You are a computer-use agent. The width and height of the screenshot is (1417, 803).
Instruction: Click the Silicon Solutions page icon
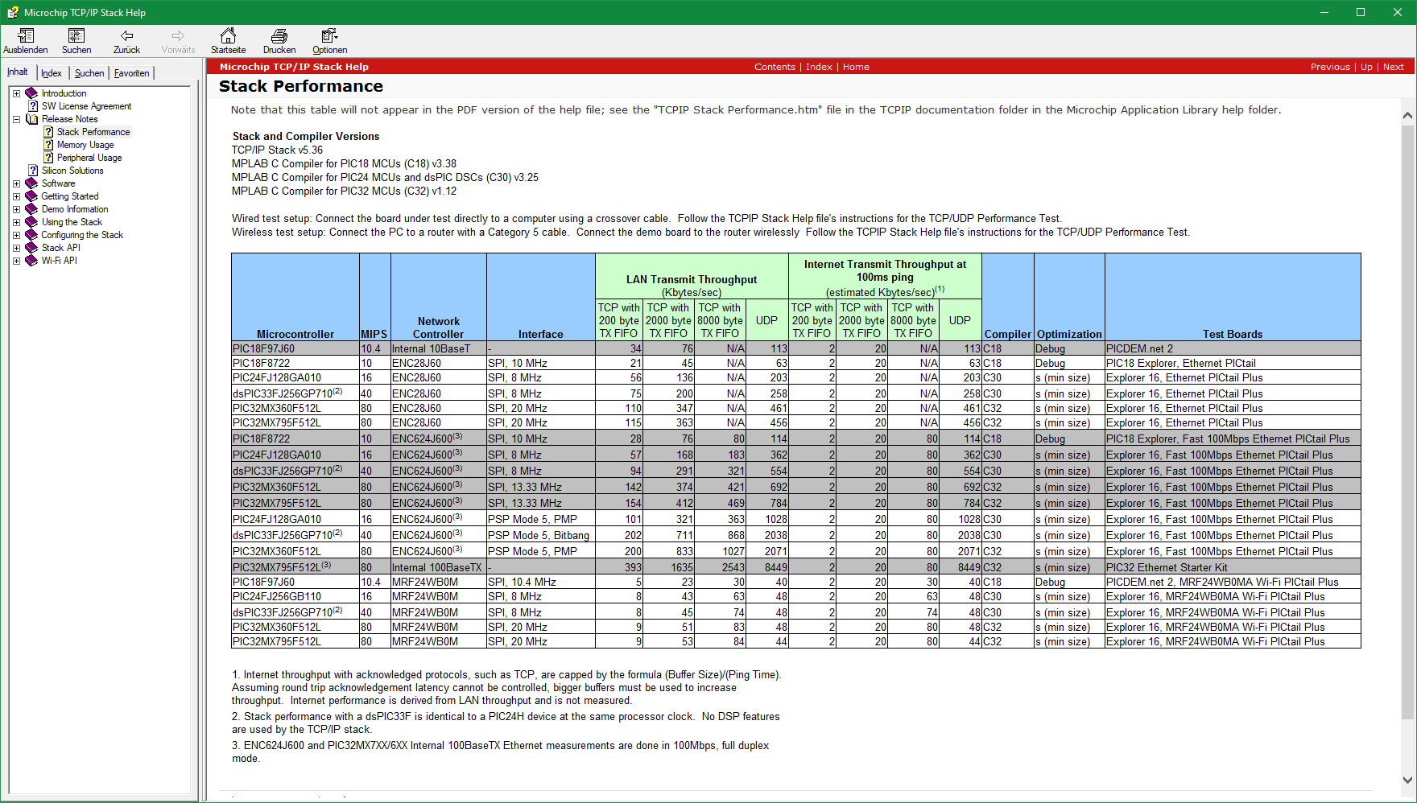point(33,171)
